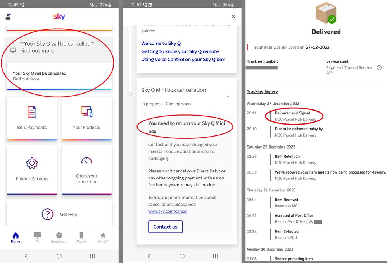Tap Android back button on second phone
The image size is (387, 263).
[x=149, y=256]
